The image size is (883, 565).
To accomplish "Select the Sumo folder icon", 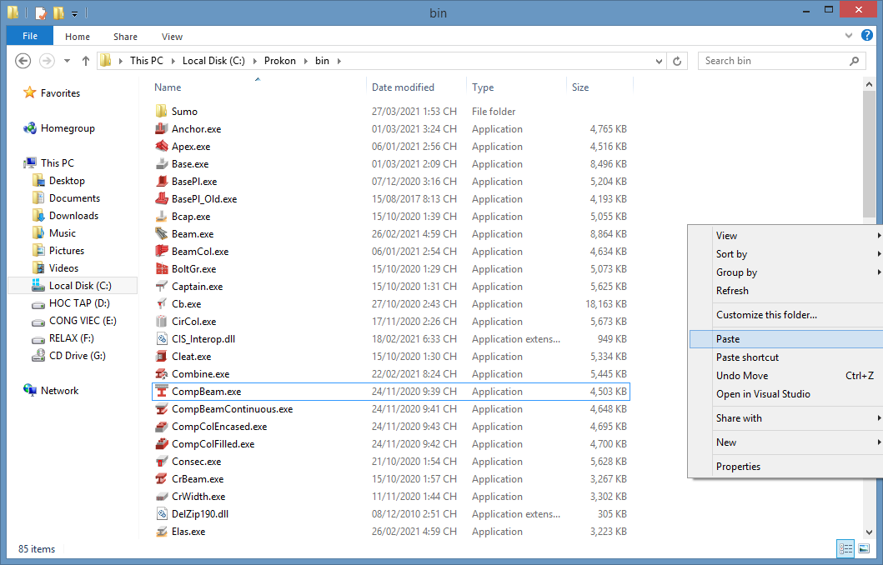I will [162, 112].
